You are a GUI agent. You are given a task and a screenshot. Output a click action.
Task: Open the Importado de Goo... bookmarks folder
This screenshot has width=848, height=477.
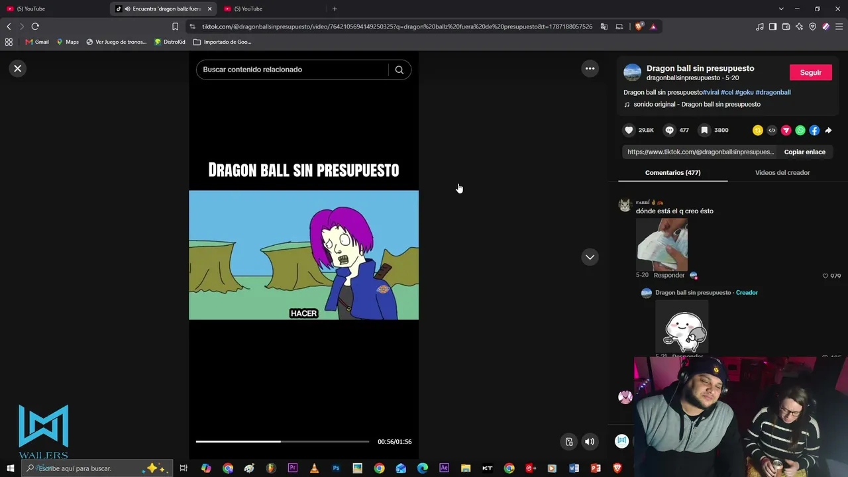point(222,42)
